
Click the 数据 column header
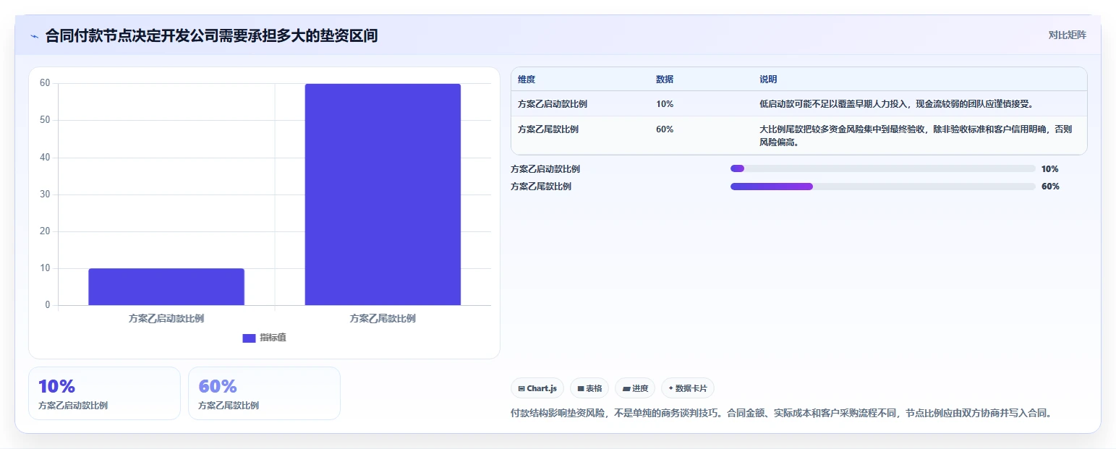pos(665,80)
